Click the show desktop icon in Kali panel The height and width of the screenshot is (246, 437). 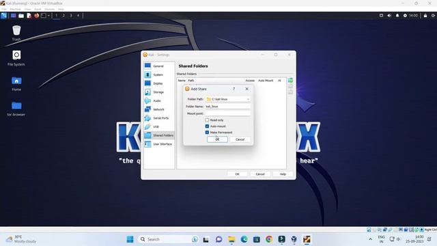(x=13, y=16)
